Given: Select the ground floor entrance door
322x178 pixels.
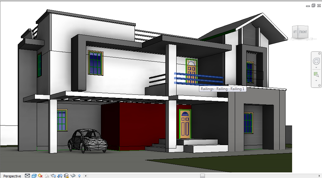Looking at the screenshot, I should pos(185,124).
